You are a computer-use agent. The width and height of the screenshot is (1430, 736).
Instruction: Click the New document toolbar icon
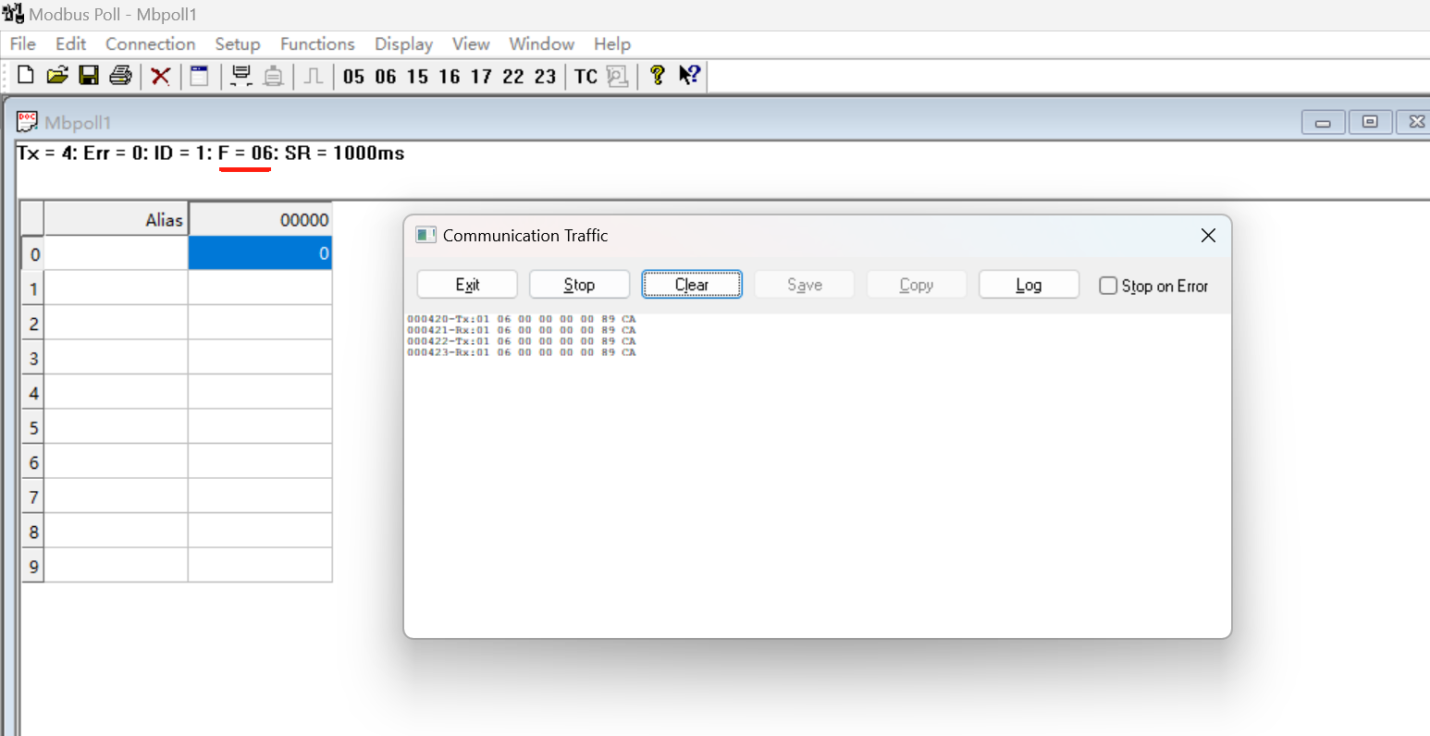[26, 76]
